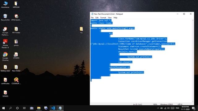Open Notepad's File menu
The width and height of the screenshot is (198, 111).
pos(92,18)
